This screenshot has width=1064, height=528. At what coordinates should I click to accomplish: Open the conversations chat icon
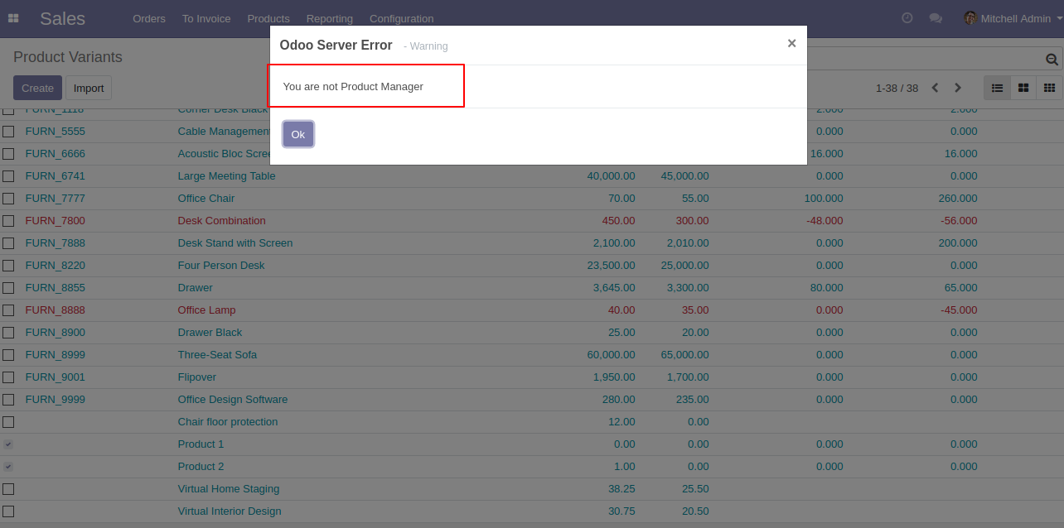click(936, 17)
